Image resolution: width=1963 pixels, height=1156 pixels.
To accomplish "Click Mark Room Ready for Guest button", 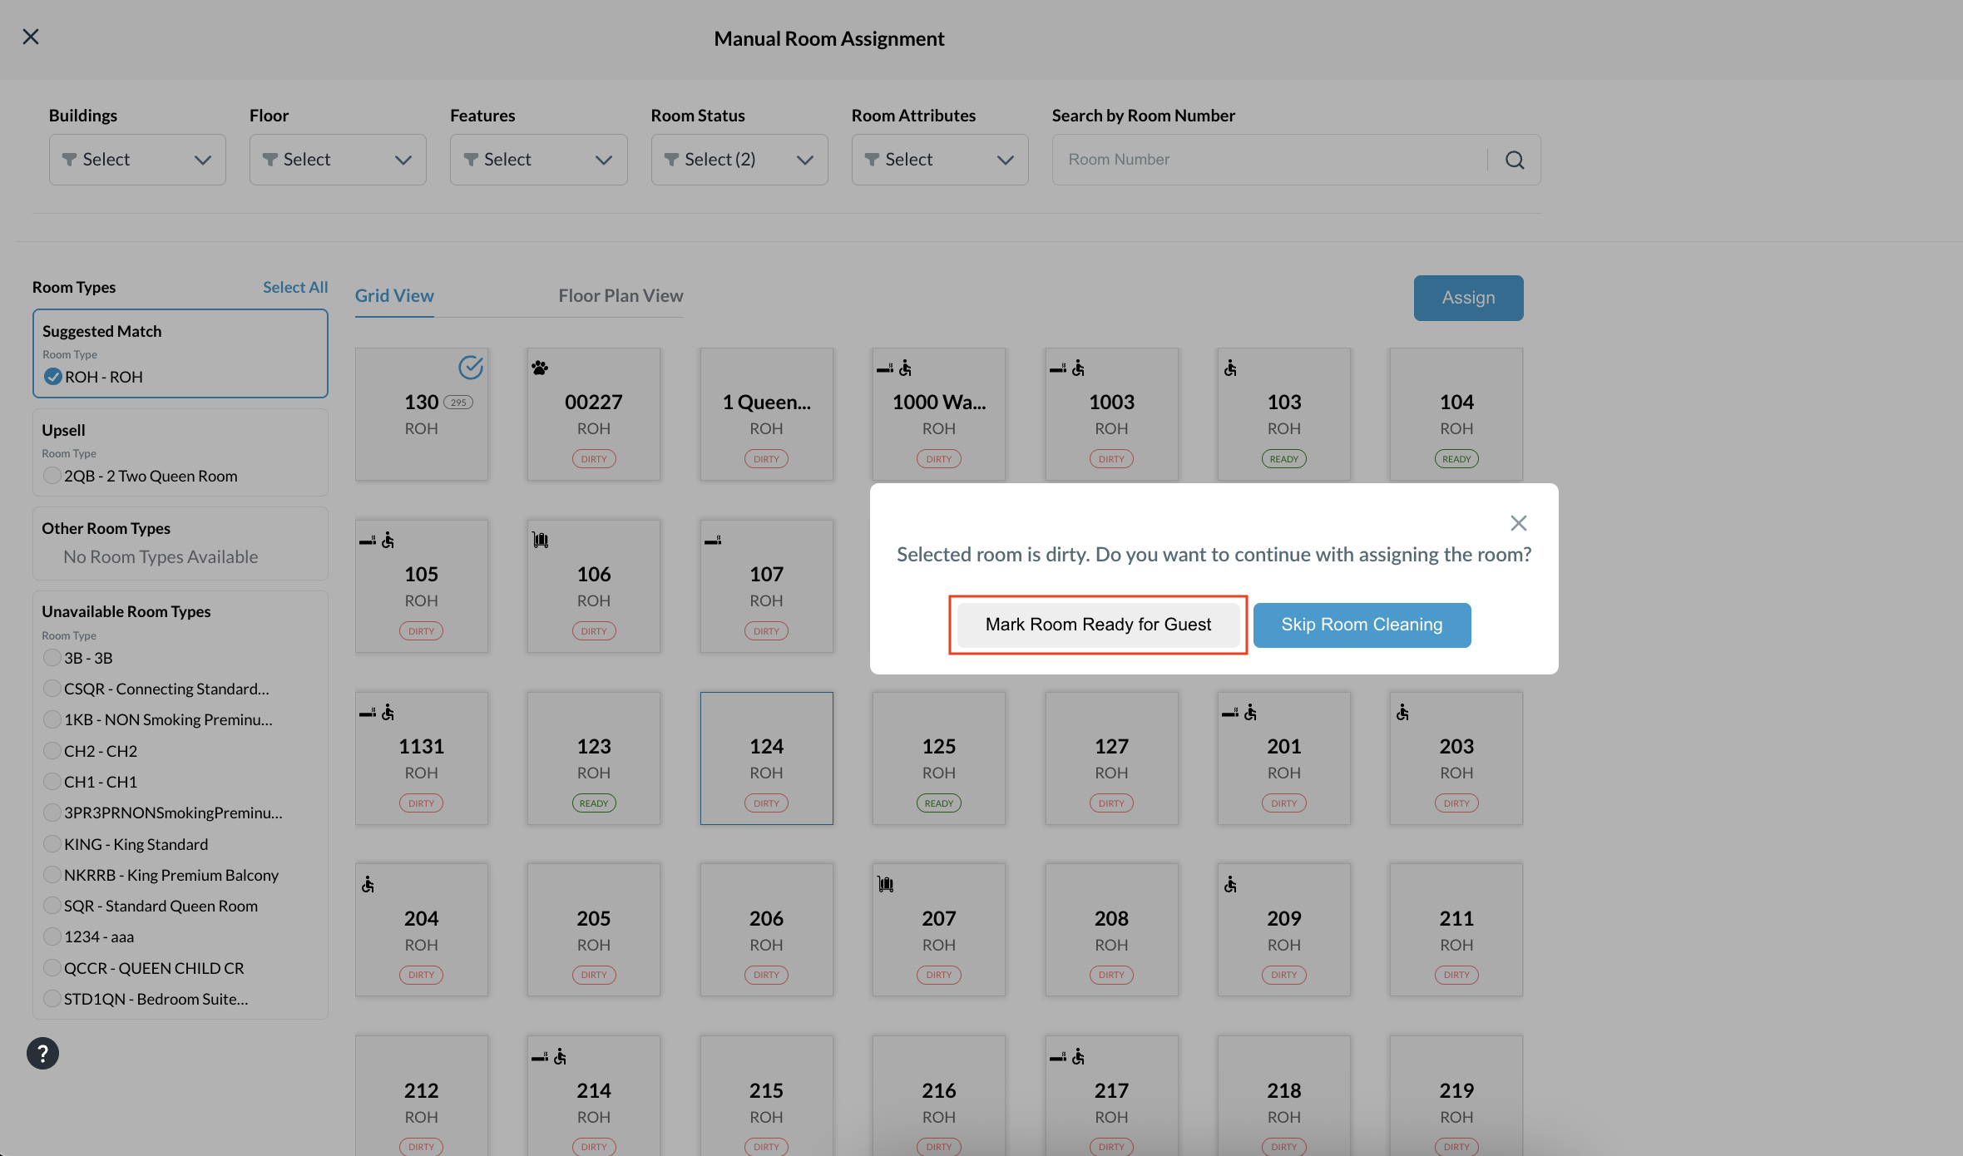I will 1098,625.
